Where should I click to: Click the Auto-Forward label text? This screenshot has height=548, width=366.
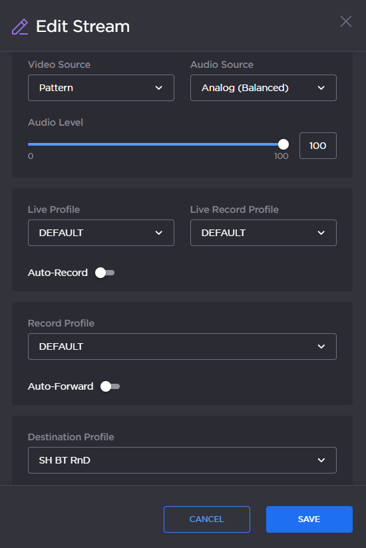61,386
